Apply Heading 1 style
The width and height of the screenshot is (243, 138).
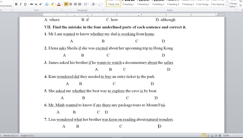click(128, 3)
